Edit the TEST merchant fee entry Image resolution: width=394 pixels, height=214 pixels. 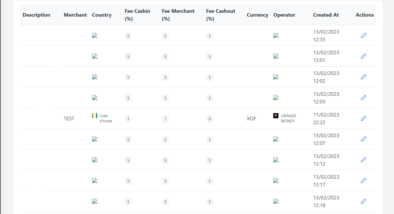click(x=363, y=118)
